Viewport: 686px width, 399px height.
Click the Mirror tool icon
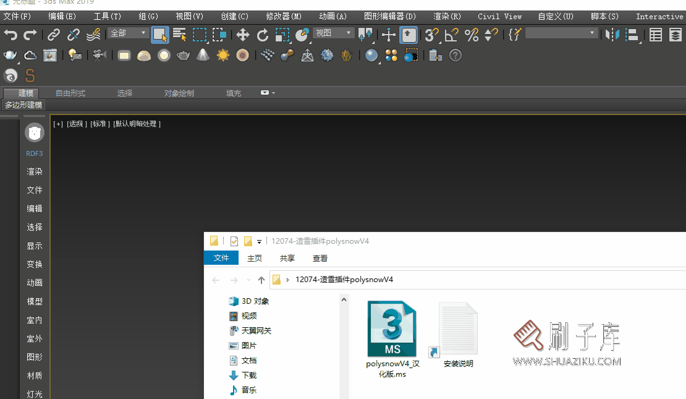(612, 35)
